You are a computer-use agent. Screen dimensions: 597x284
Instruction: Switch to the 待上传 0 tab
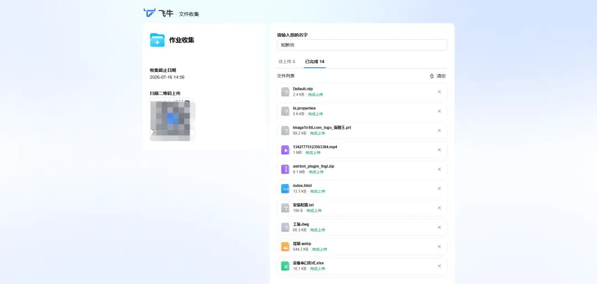point(287,61)
